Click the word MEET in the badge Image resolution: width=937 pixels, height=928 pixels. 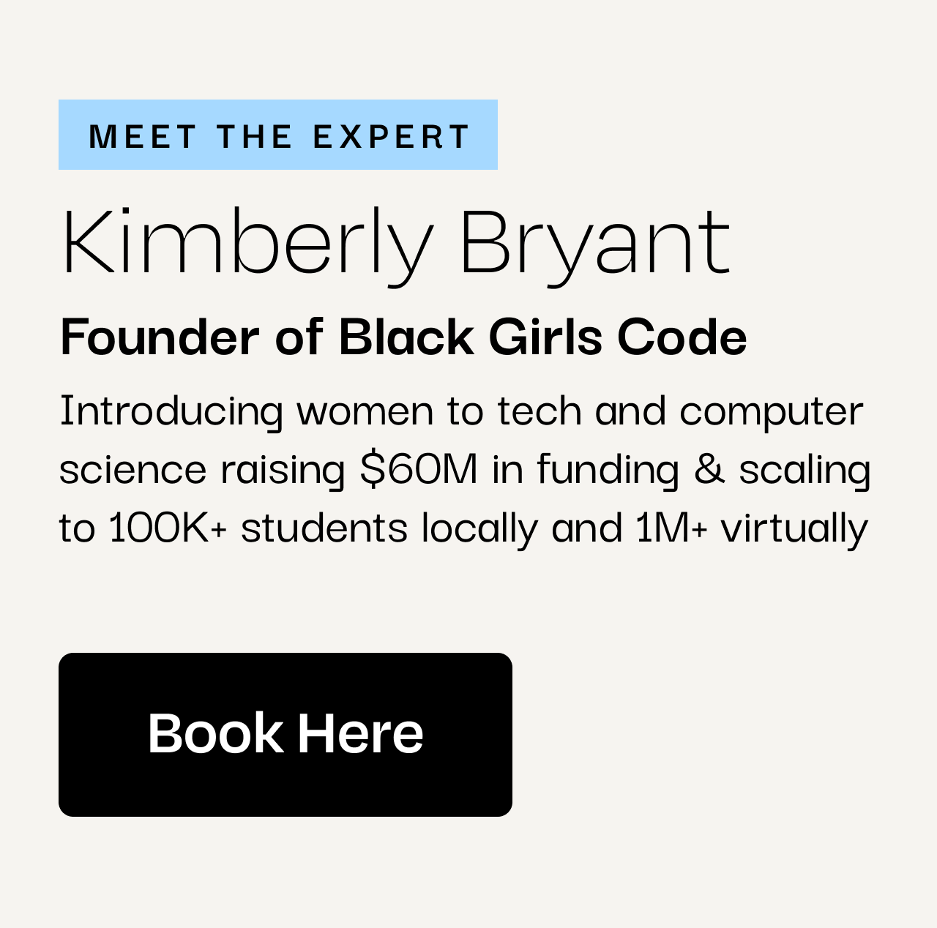[x=143, y=136]
